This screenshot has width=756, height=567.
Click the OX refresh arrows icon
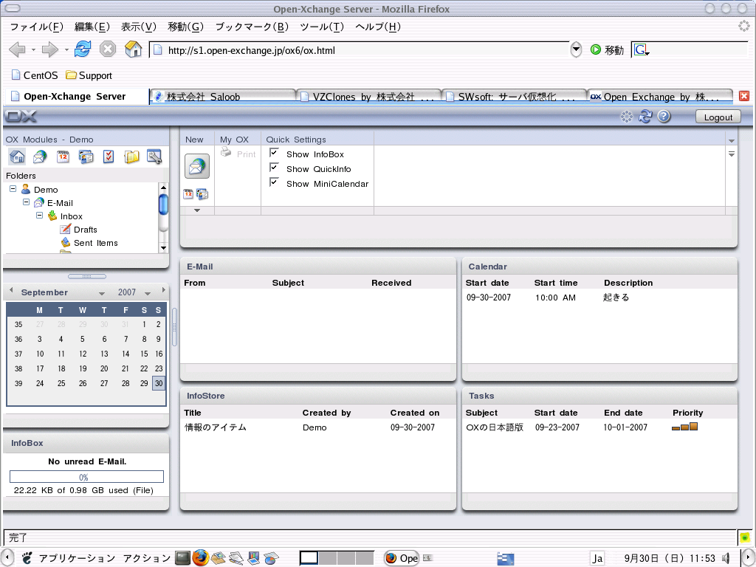[645, 116]
